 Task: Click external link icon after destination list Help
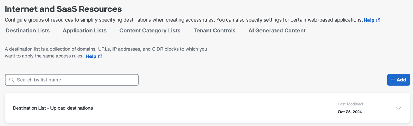100,56
